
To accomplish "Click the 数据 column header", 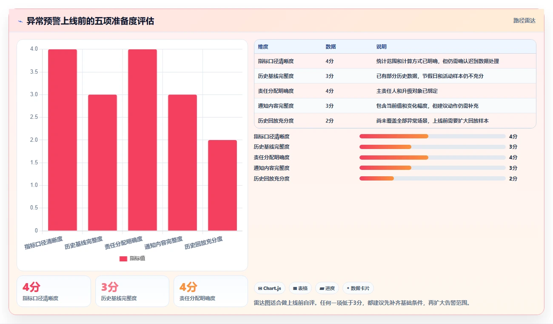I will coord(331,47).
